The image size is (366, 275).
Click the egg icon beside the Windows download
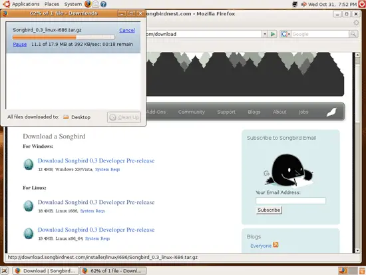29,164
